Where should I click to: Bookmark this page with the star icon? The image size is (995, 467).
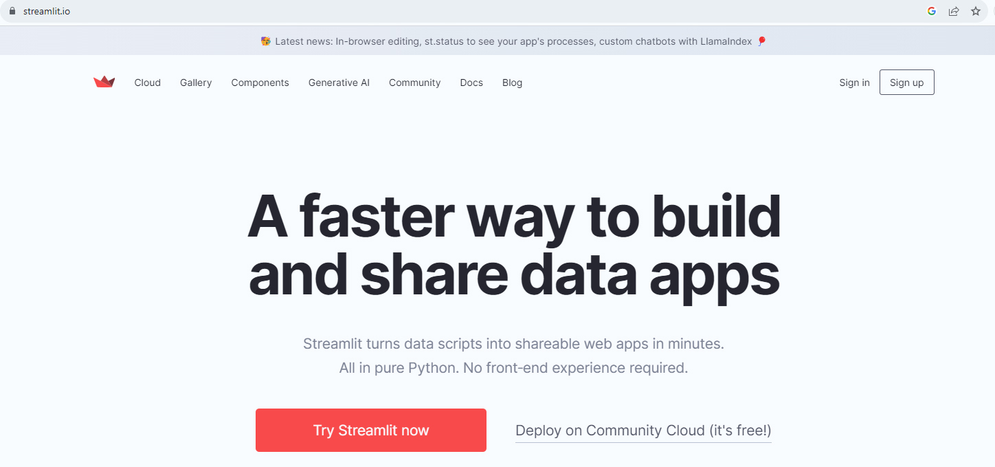pos(976,11)
